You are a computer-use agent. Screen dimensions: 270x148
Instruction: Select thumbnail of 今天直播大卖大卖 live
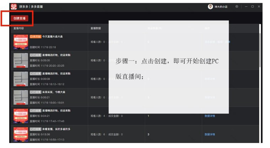point(21,42)
